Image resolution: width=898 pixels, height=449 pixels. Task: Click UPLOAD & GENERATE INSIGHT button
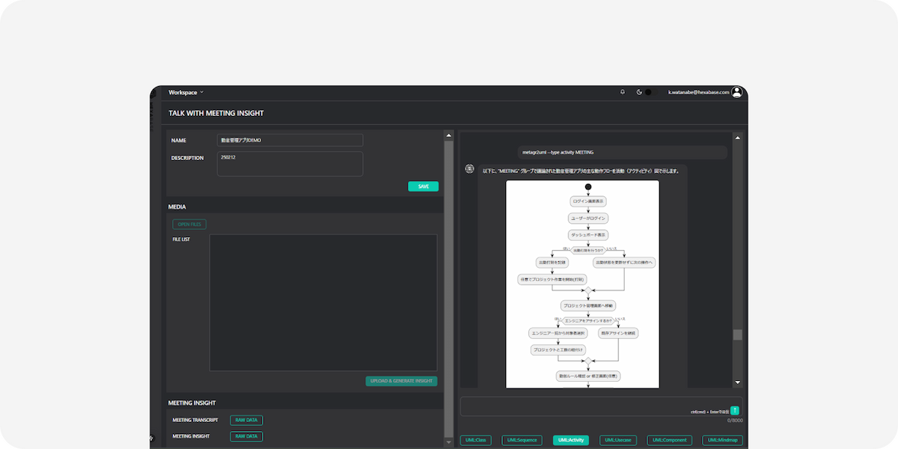402,381
